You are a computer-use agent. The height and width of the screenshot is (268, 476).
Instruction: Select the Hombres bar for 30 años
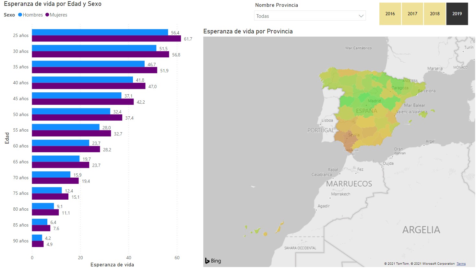pos(94,48)
